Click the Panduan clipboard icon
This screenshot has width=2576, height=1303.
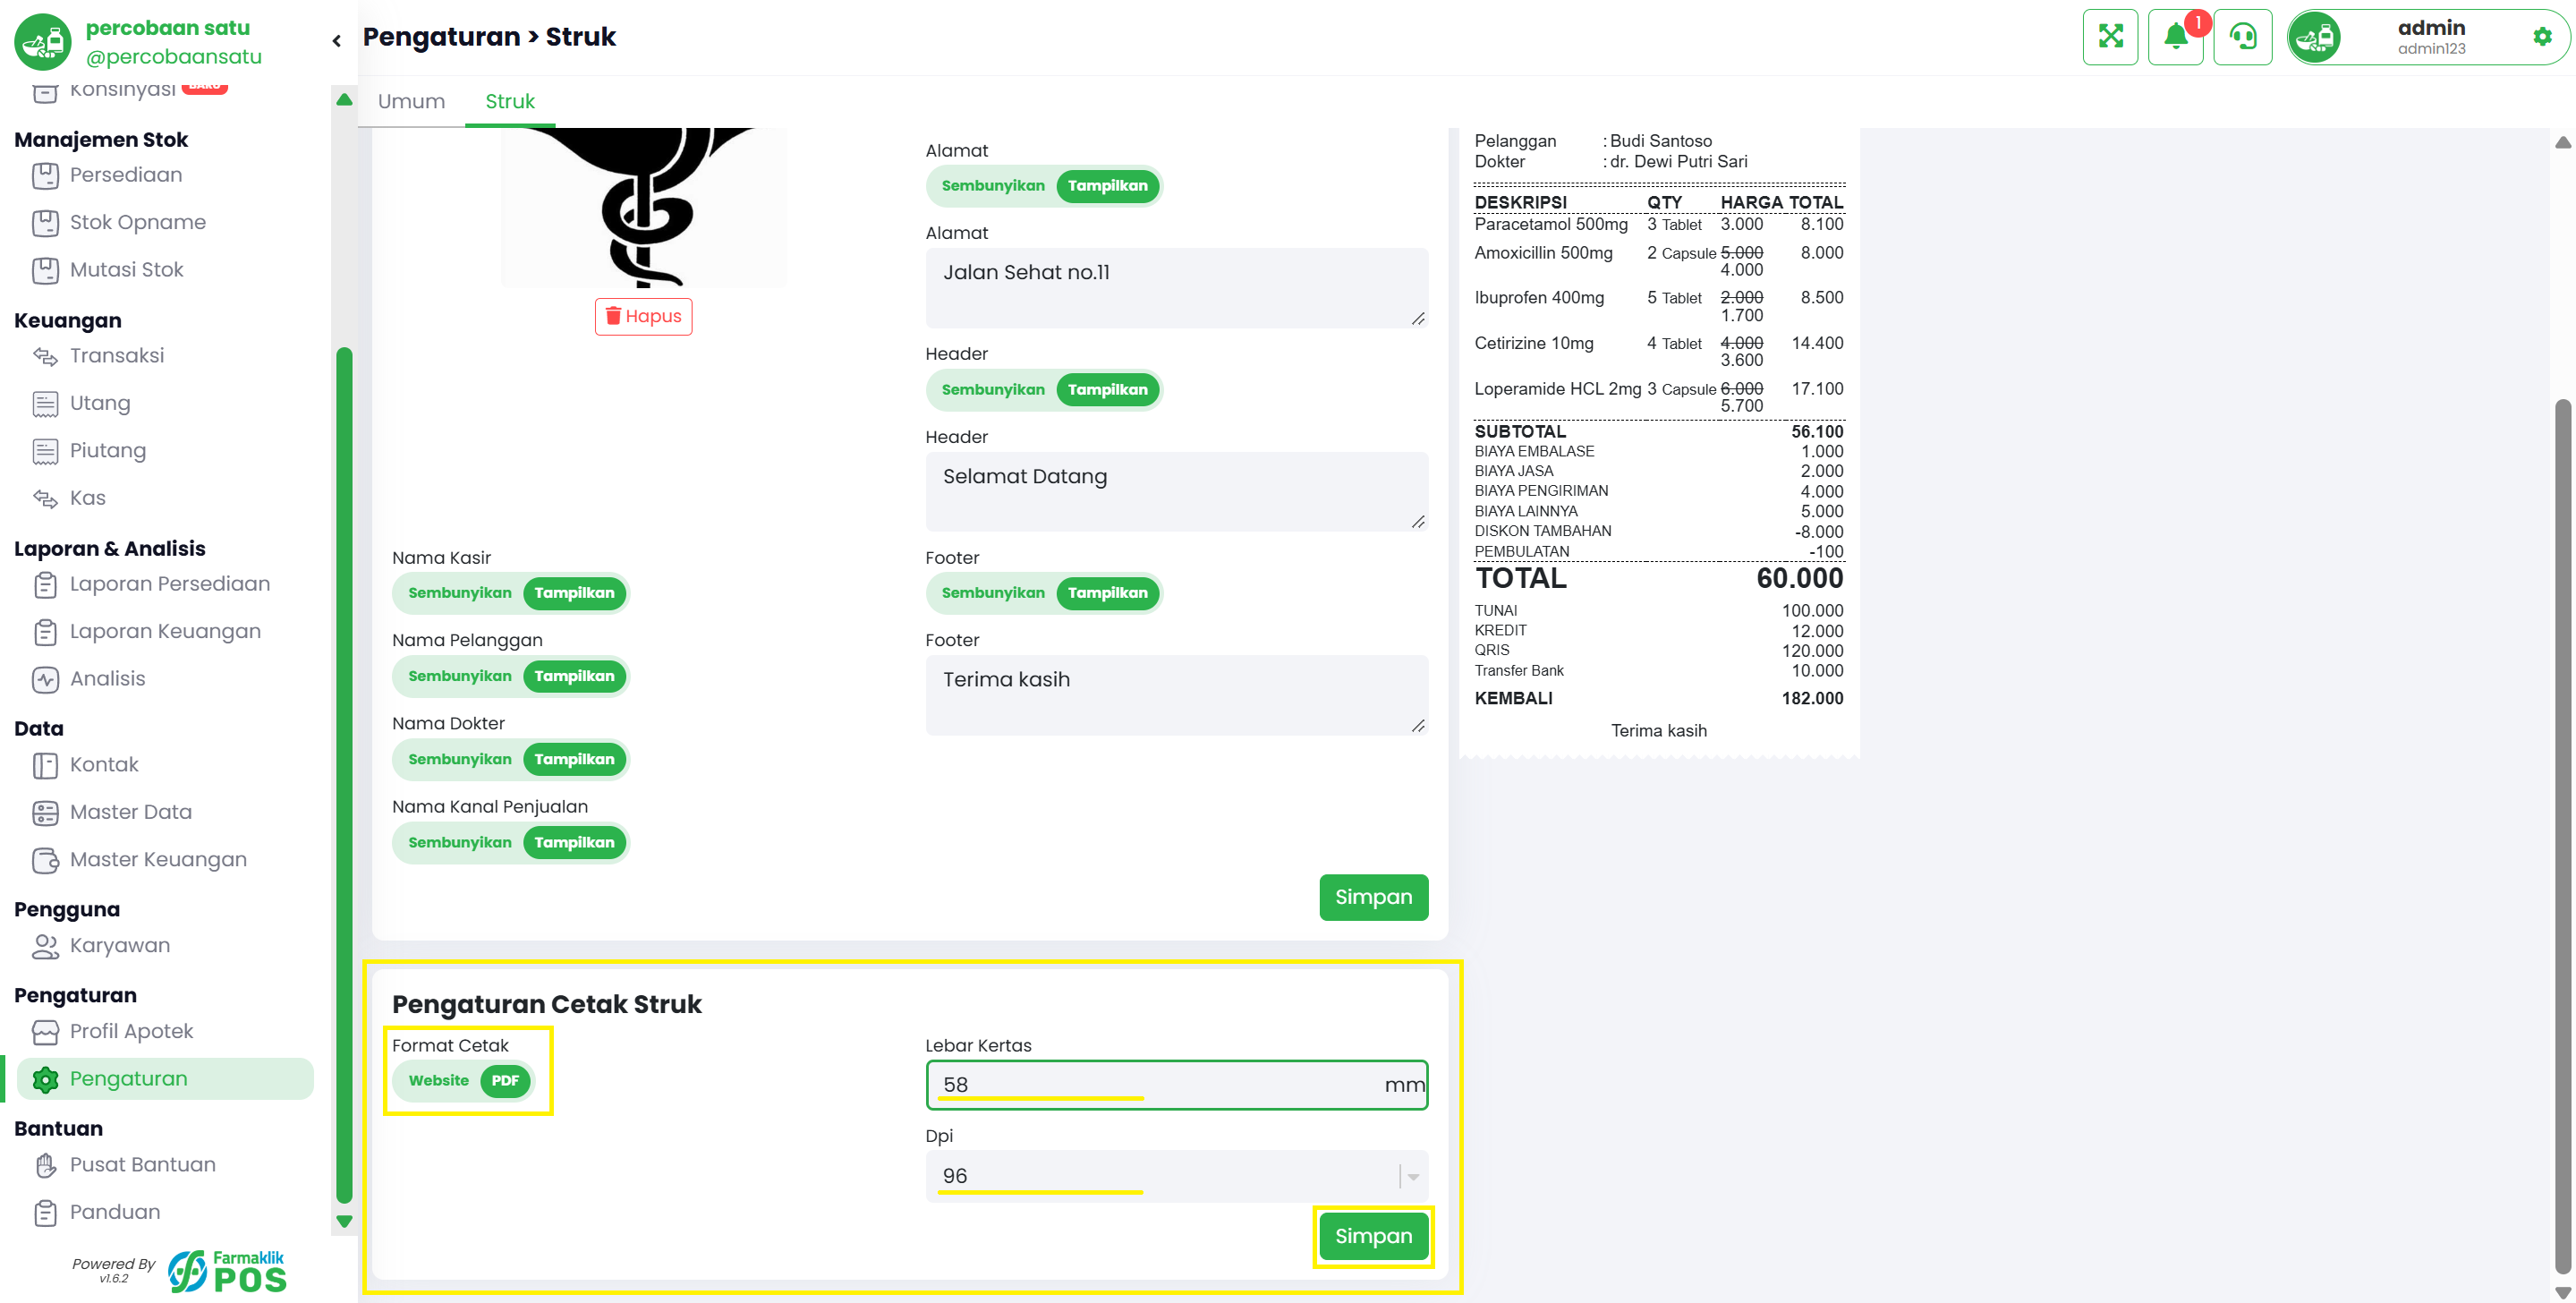pos(45,1213)
